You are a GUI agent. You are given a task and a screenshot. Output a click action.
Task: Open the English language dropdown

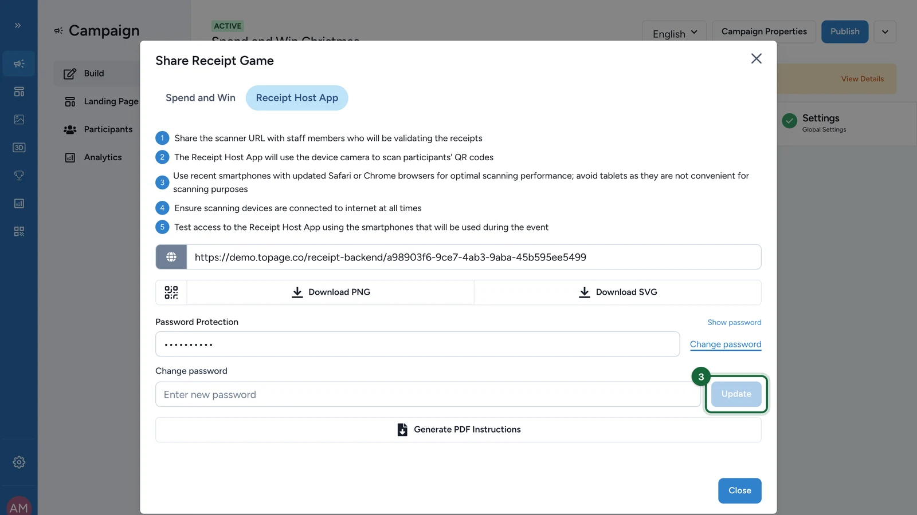[675, 33]
